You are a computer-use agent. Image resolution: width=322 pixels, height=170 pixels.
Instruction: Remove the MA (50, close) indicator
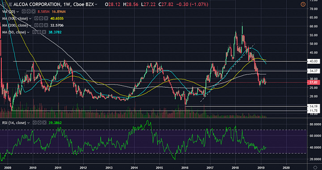tap(44, 32)
